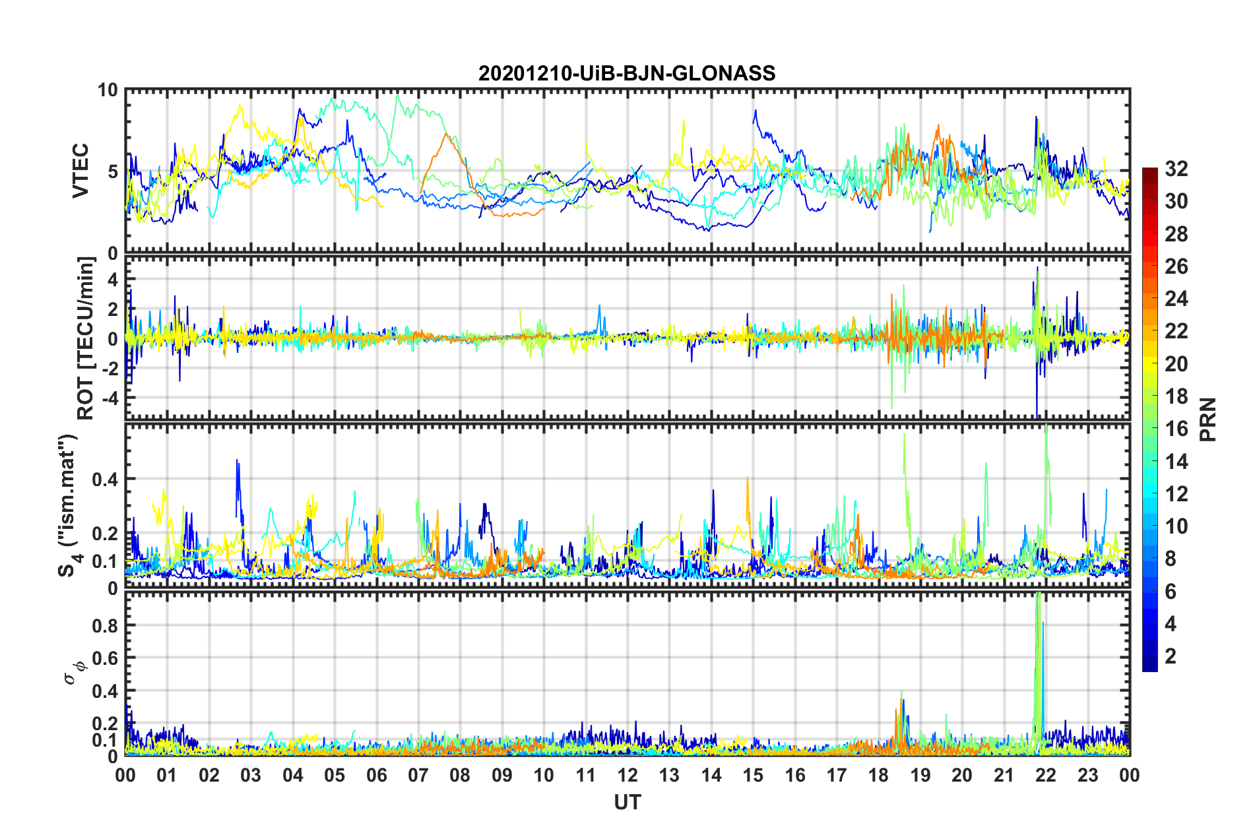Click the plot title 20201210-UiB-BJN-GLONASS
The height and width of the screenshot is (839, 1255).
click(627, 73)
